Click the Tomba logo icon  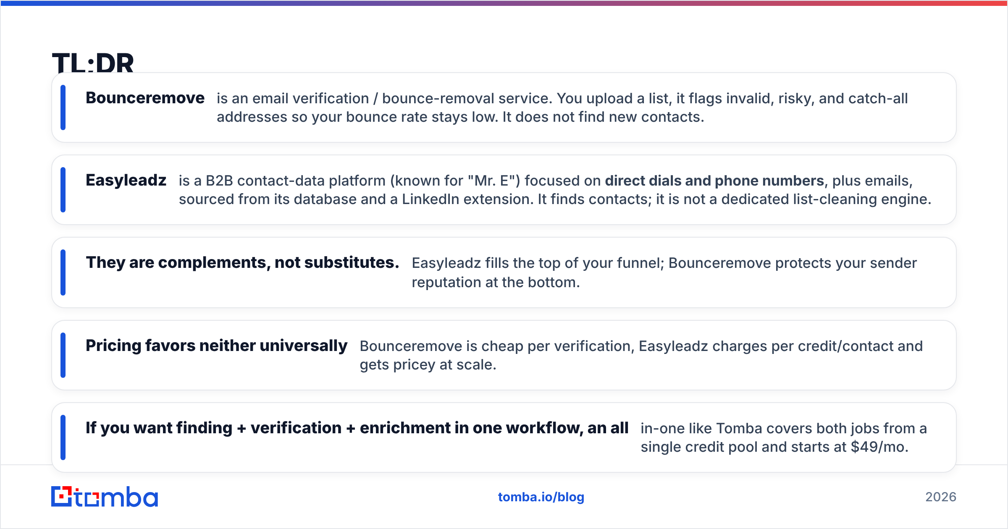pos(62,497)
